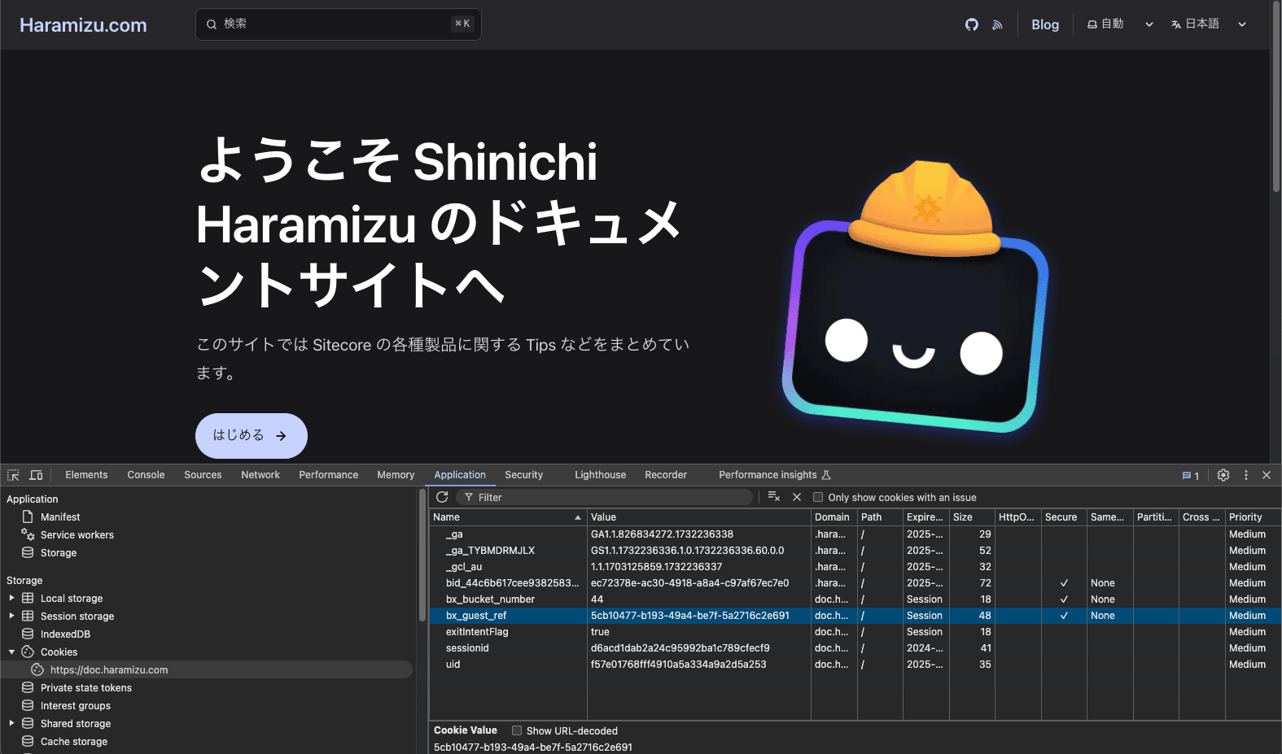Click the RSS feed icon
The image size is (1282, 754).
pyautogui.click(x=997, y=25)
